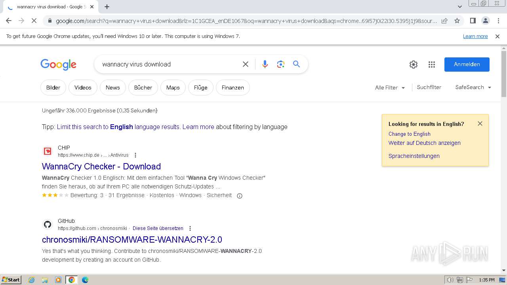Open Spracheinstellungen link
The width and height of the screenshot is (507, 285).
(414, 156)
